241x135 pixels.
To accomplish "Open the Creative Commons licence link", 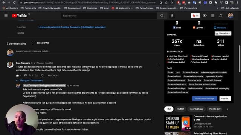I will coord(72,27).
